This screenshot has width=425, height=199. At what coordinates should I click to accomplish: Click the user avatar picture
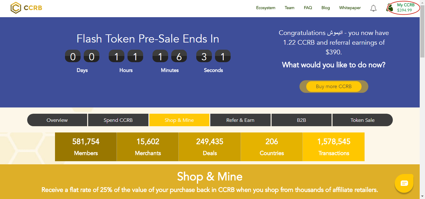tap(390, 8)
